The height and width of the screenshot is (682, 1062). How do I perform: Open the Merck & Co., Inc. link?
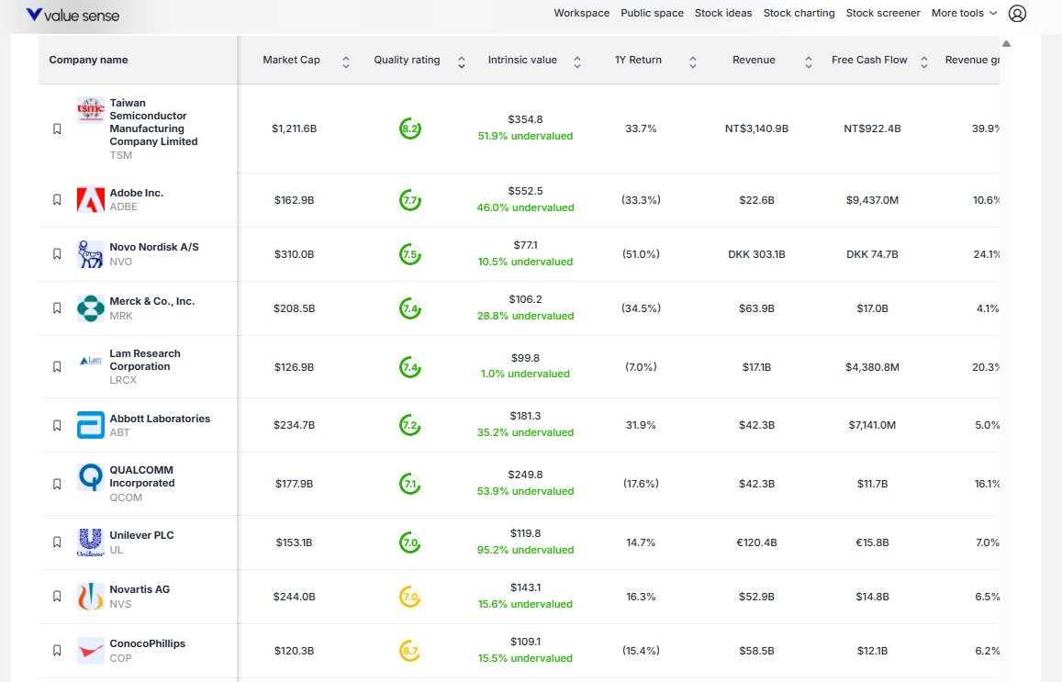tap(152, 301)
